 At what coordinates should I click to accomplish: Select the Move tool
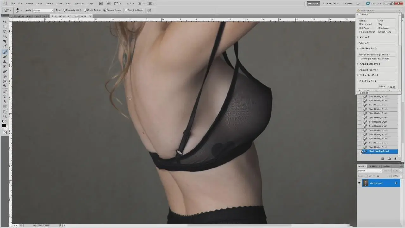5,22
